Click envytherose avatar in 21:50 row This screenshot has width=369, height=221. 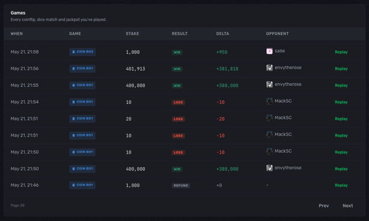click(x=269, y=168)
